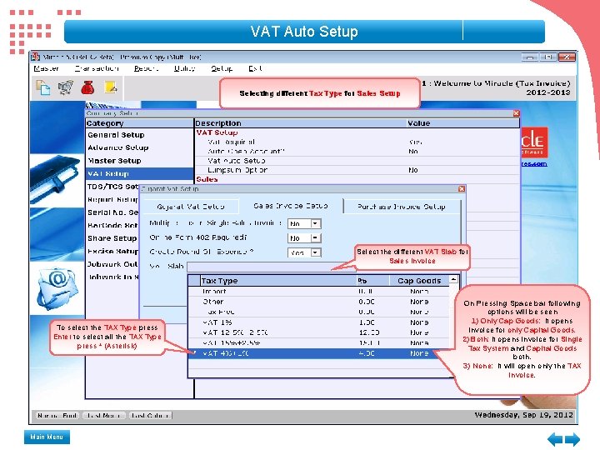Select the VAT 12.5%+2.5% row

tap(318, 332)
